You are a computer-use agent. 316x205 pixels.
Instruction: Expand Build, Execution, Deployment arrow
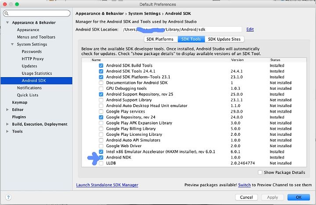tap(7, 124)
